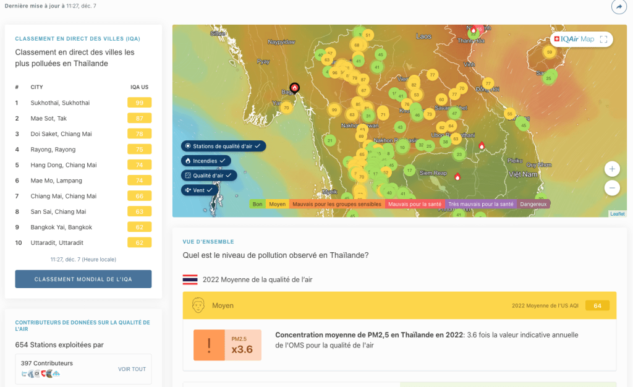Click the share arrow icon at top right
The height and width of the screenshot is (387, 633).
pyautogui.click(x=618, y=7)
